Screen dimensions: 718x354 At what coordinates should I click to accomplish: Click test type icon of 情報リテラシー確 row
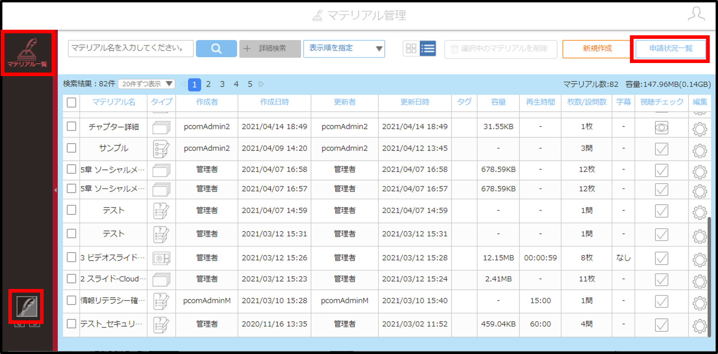pos(161,301)
